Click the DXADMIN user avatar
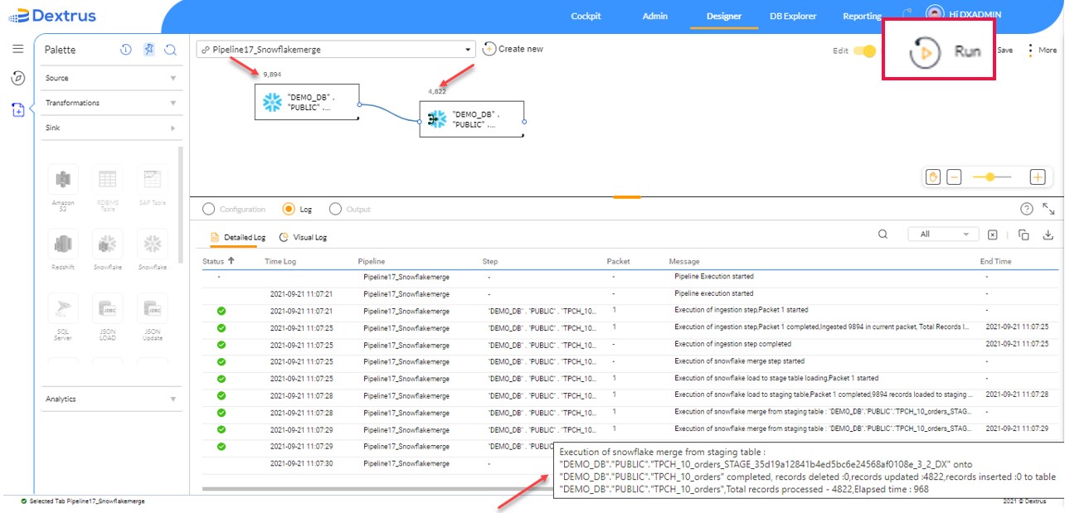The height and width of the screenshot is (513, 1065). click(x=935, y=15)
